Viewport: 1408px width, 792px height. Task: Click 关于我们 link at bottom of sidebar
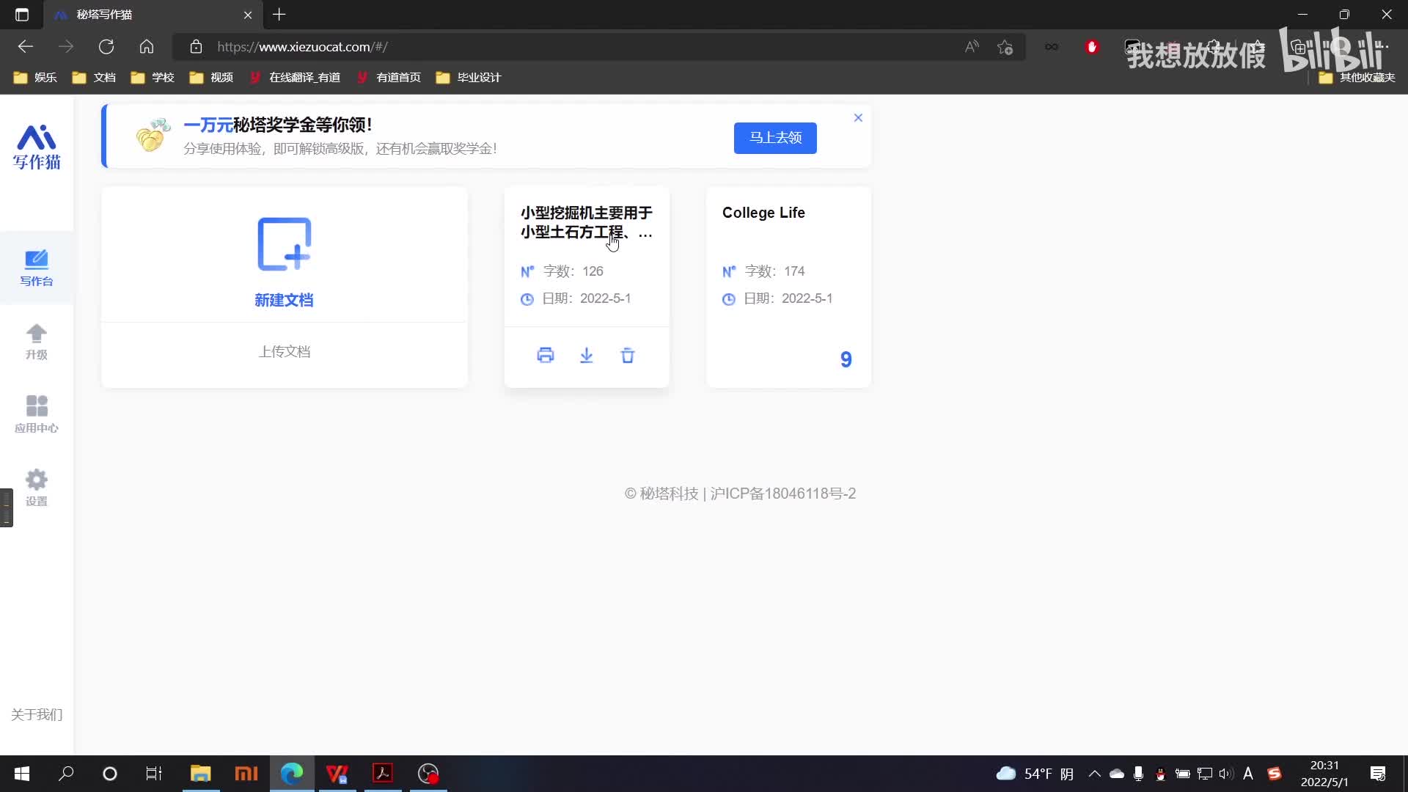pos(36,714)
